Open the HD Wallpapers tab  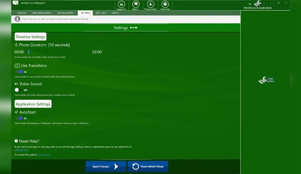point(66,13)
